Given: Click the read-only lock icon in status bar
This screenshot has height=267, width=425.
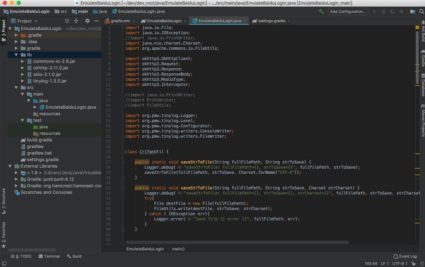Looking at the screenshot, I should [x=413, y=263].
